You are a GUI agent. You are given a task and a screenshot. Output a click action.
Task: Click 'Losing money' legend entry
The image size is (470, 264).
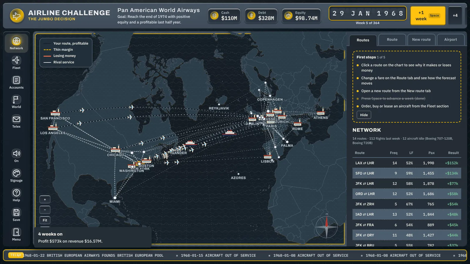click(60, 56)
